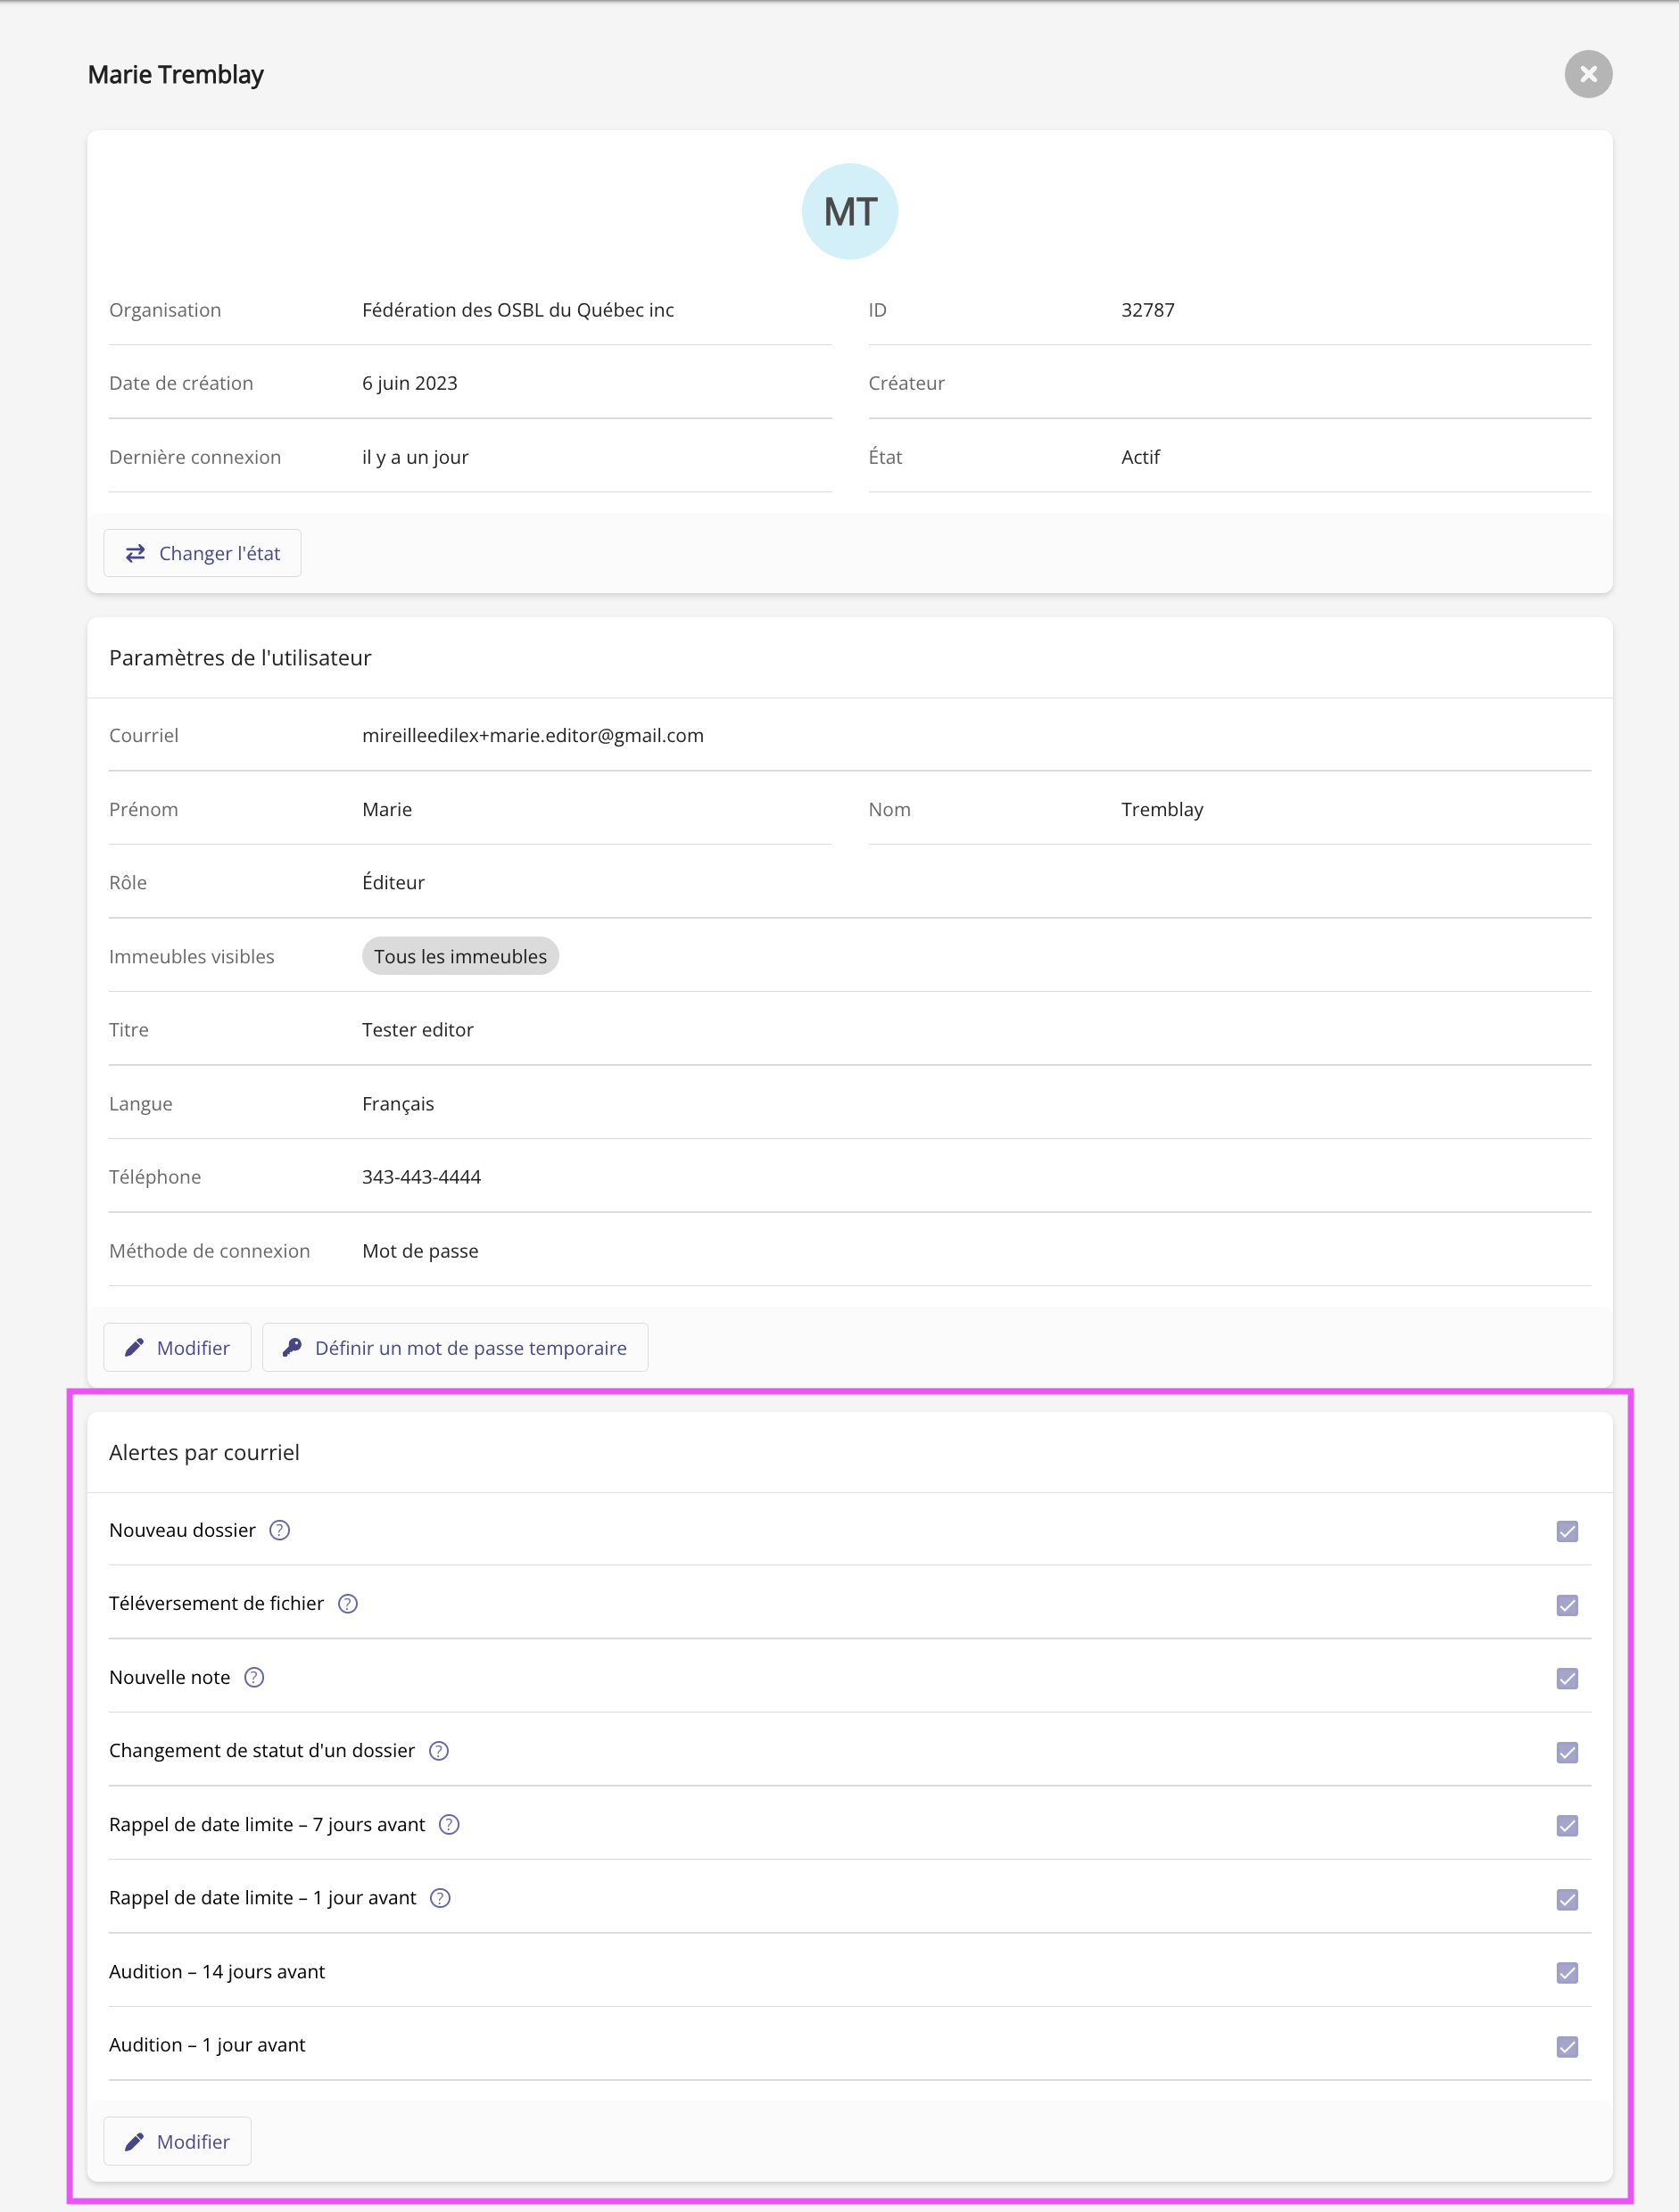The image size is (1679, 2212).
Task: Toggle the Audition 14 jours avant checkbox
Action: (x=1566, y=1972)
